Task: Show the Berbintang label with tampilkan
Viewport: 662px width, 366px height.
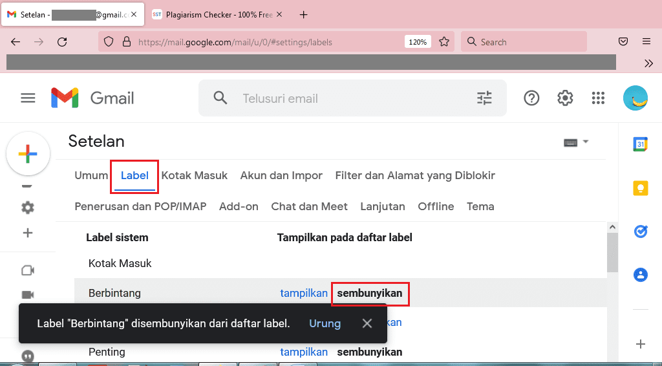Action: tap(303, 293)
